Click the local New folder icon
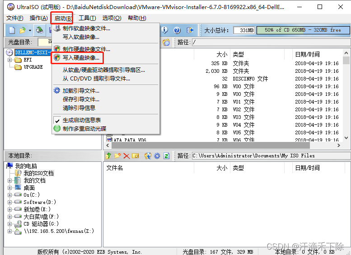This screenshot has width=351, height=255. [117, 156]
